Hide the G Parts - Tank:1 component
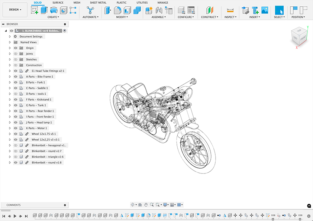 pos(15,105)
